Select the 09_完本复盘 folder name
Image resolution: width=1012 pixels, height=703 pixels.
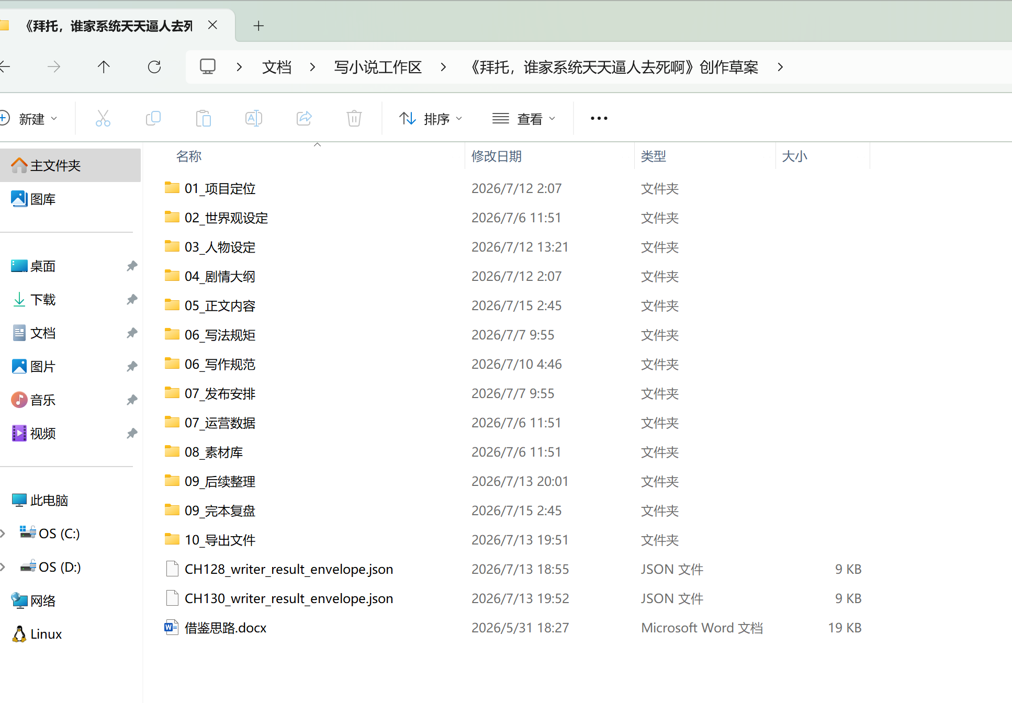point(220,511)
